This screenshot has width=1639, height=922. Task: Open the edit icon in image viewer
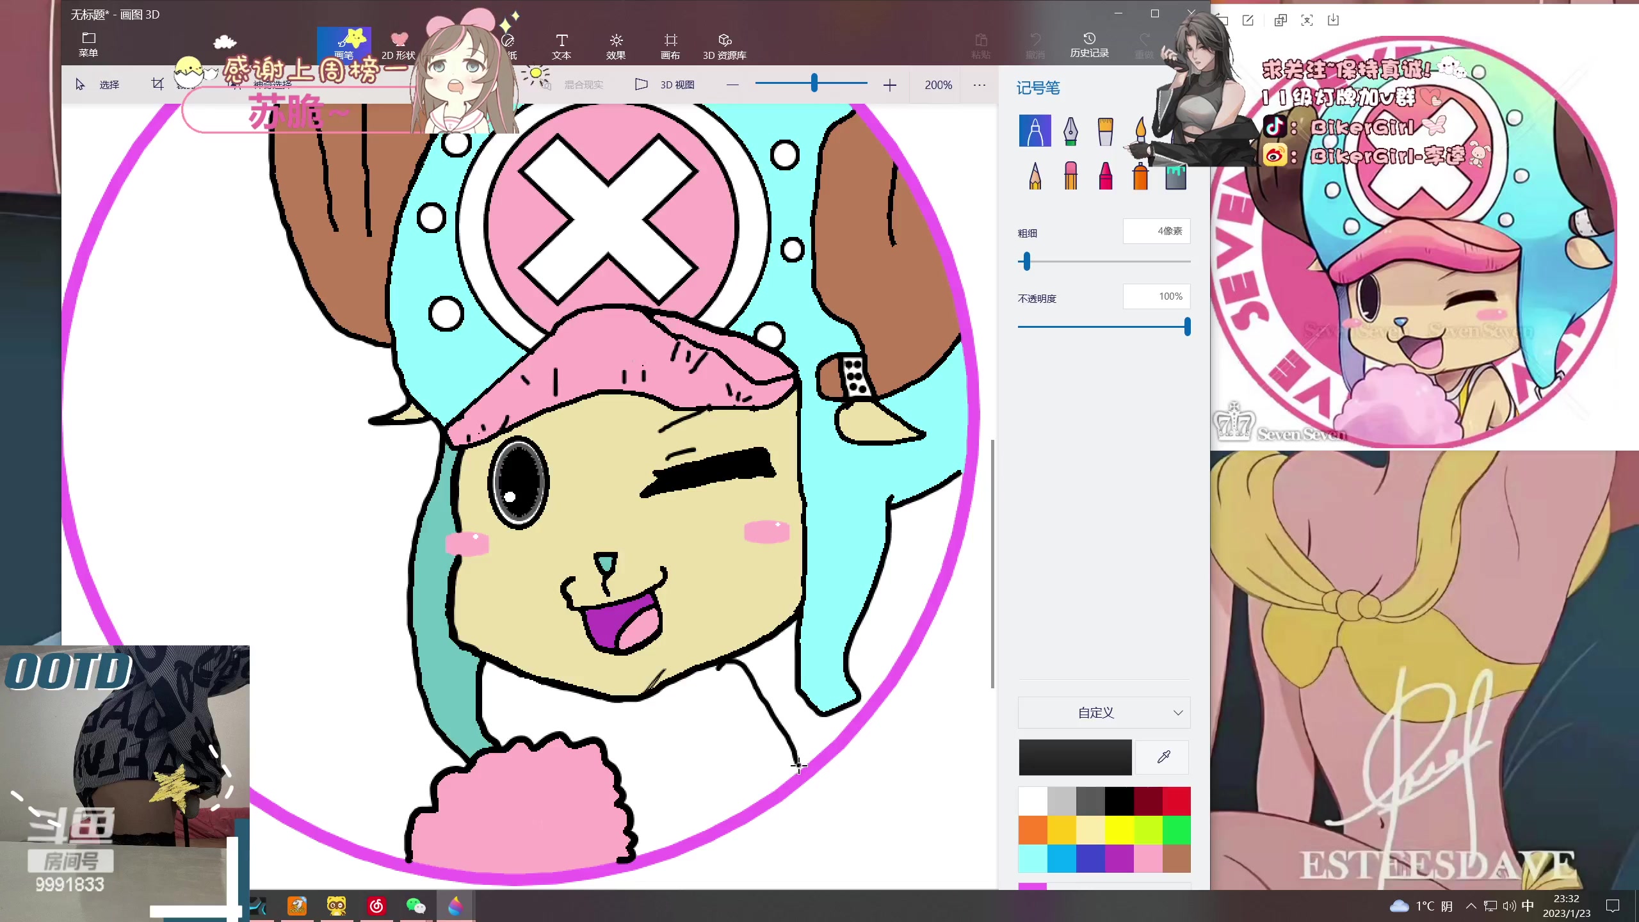pyautogui.click(x=1248, y=20)
